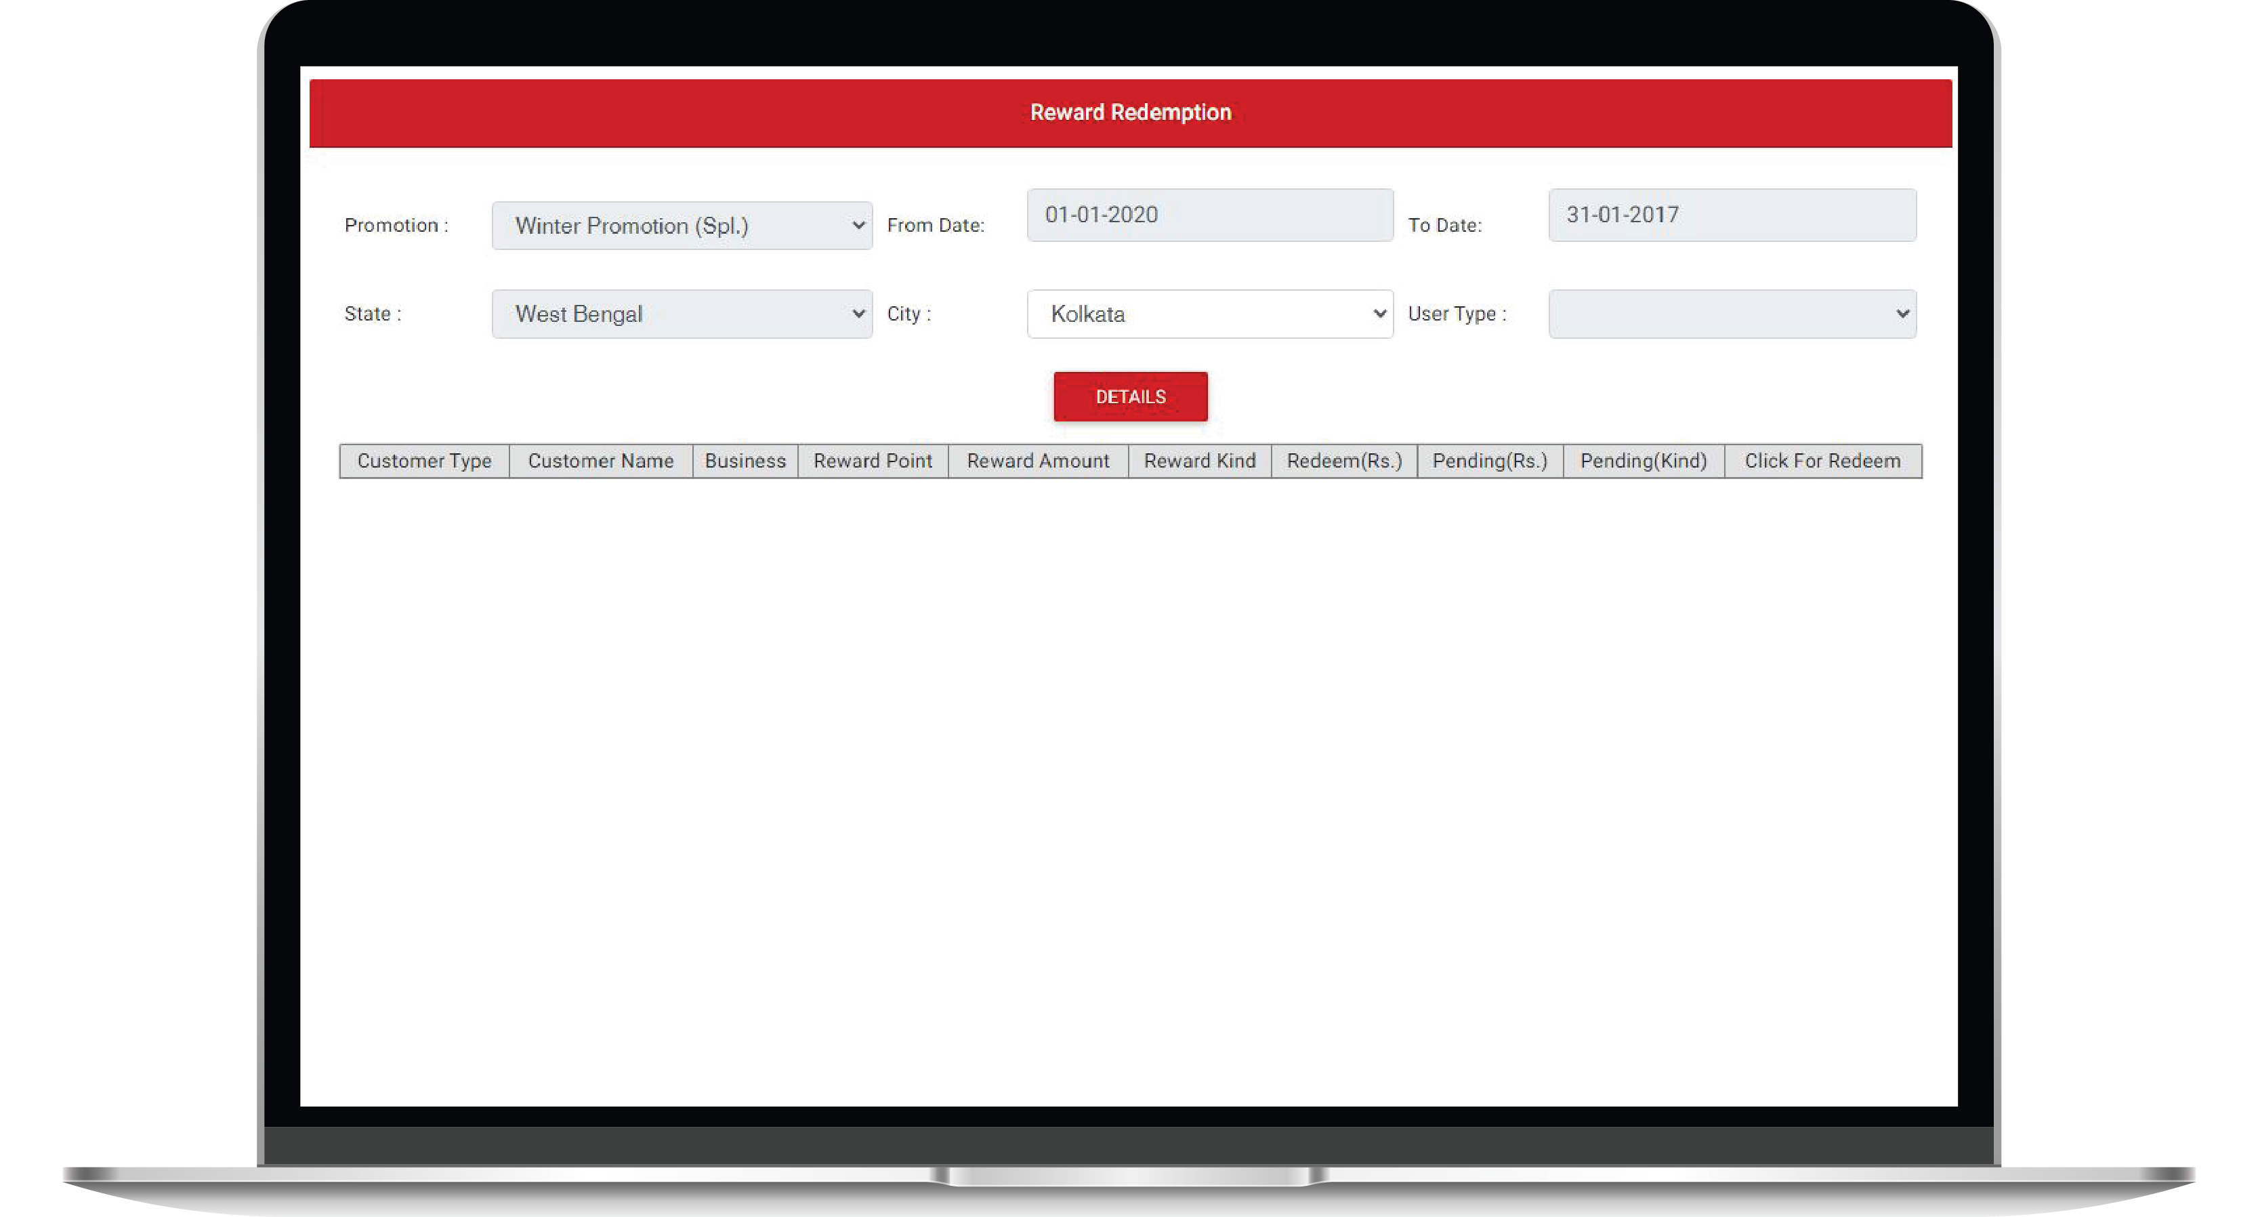Click the To Date input field

point(1731,215)
